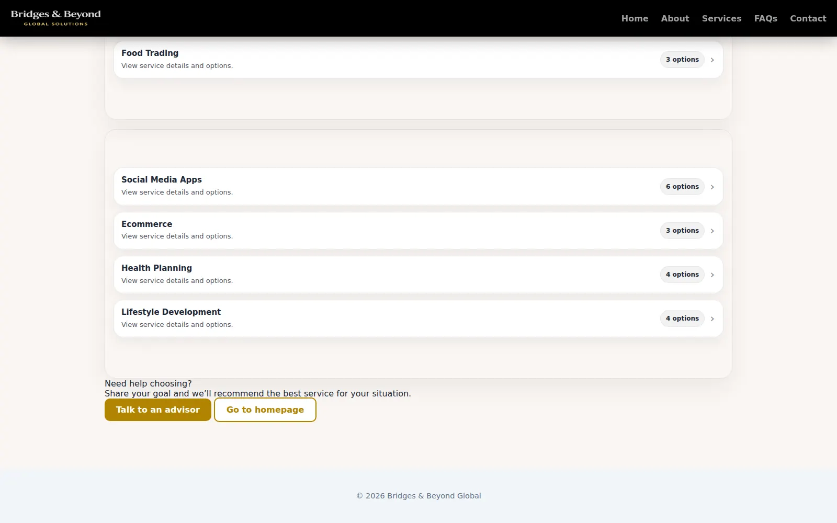Click the 'Share your goal' recommendation sentence
Viewport: 837px width, 523px height.
258,393
